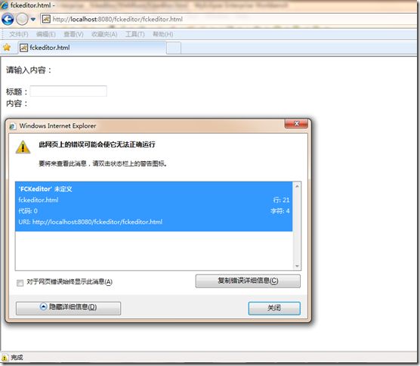Click the fckeditor.html file name in the error list
Screen dimensions: 420x366
pyautogui.click(x=39, y=200)
